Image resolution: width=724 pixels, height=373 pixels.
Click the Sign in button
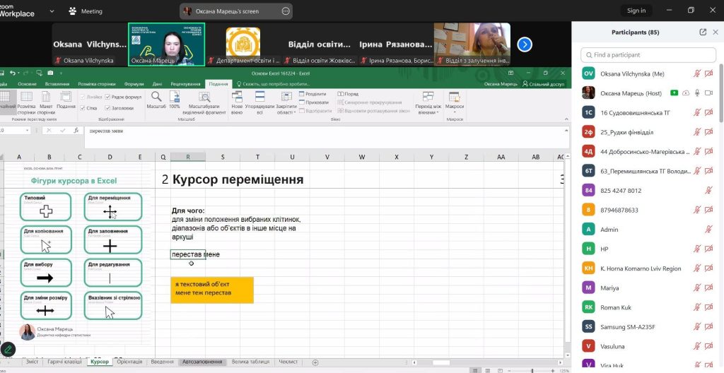[636, 11]
